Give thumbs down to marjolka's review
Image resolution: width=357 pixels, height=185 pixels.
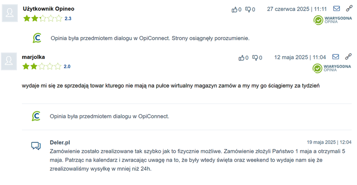pos(255,58)
